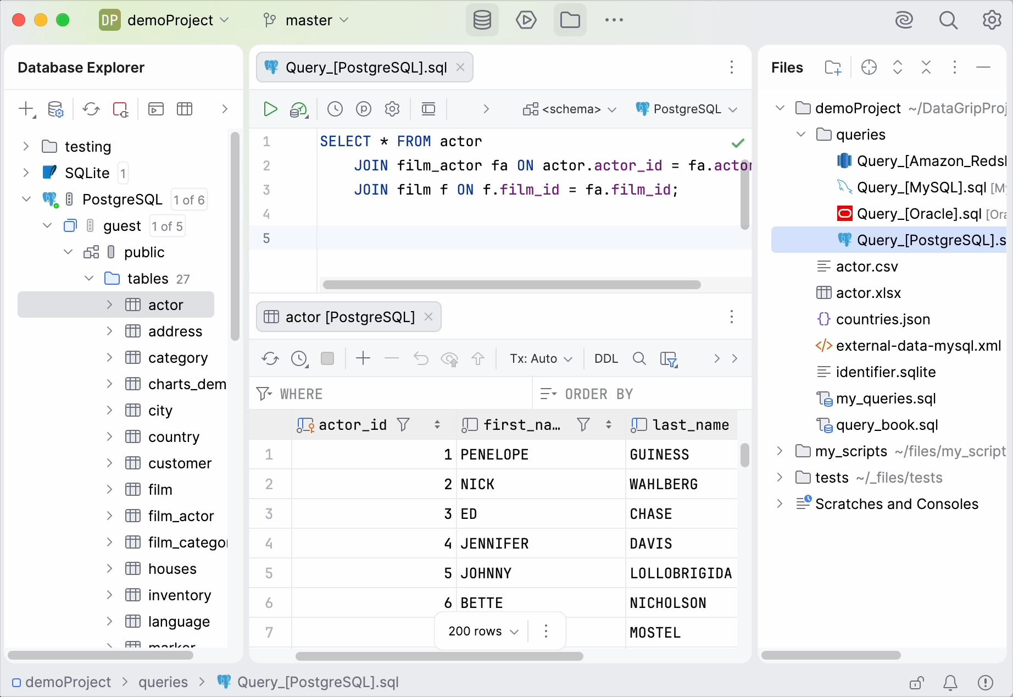Toggle the read-only lock icon in the status bar

[x=916, y=683]
